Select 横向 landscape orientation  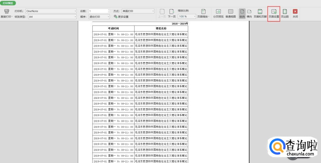click(x=249, y=13)
